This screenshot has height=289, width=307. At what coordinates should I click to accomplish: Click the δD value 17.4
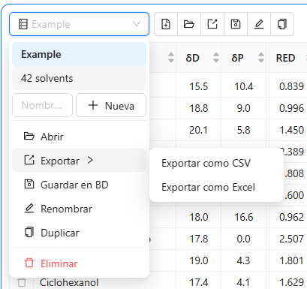199,282
